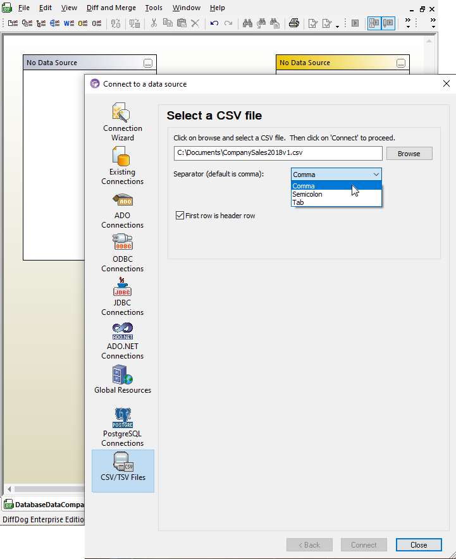Open the Diff and Merge menu

click(111, 8)
